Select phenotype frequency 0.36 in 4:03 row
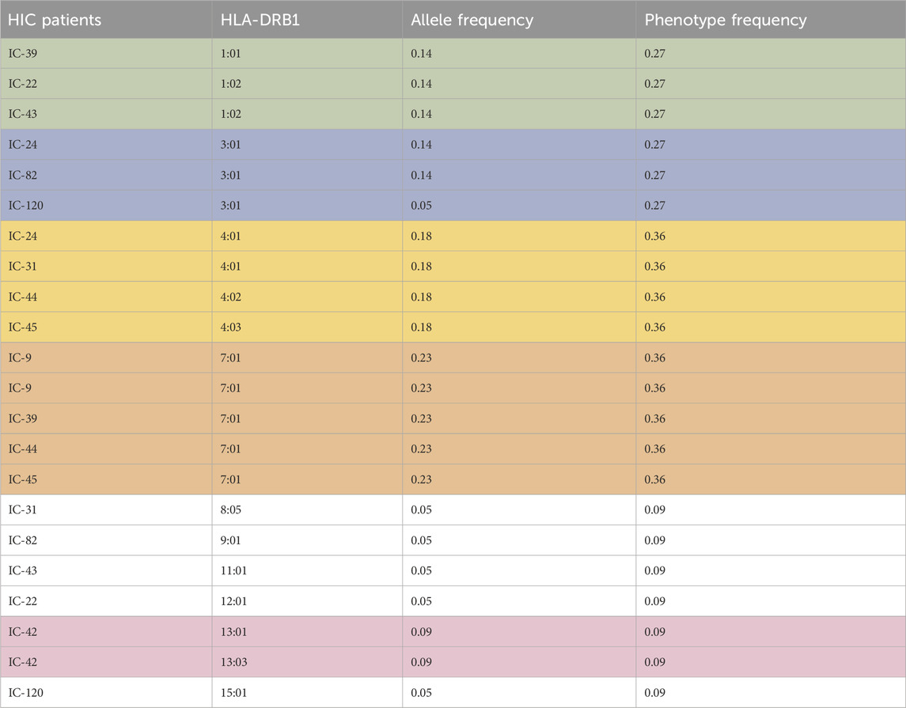 pyautogui.click(x=654, y=327)
